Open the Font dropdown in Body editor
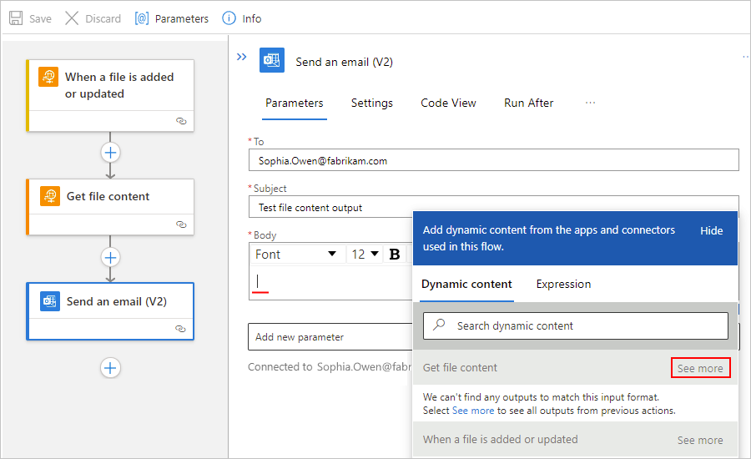The width and height of the screenshot is (751, 459). 295,255
